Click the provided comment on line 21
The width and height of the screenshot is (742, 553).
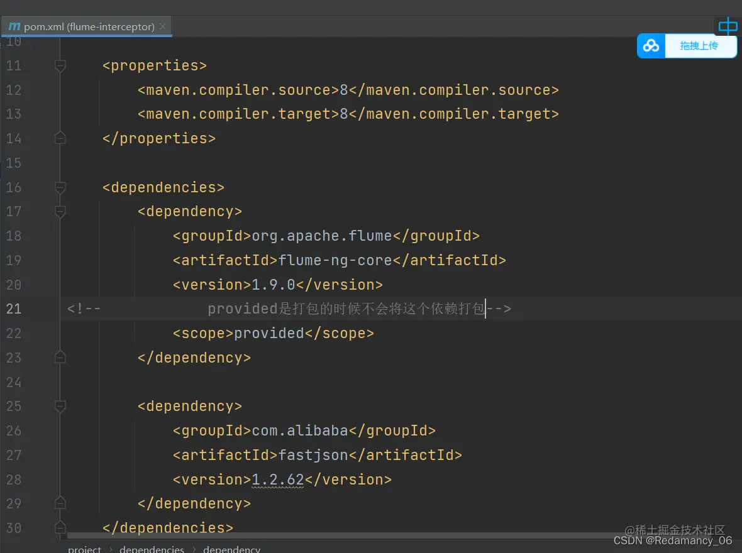click(346, 309)
